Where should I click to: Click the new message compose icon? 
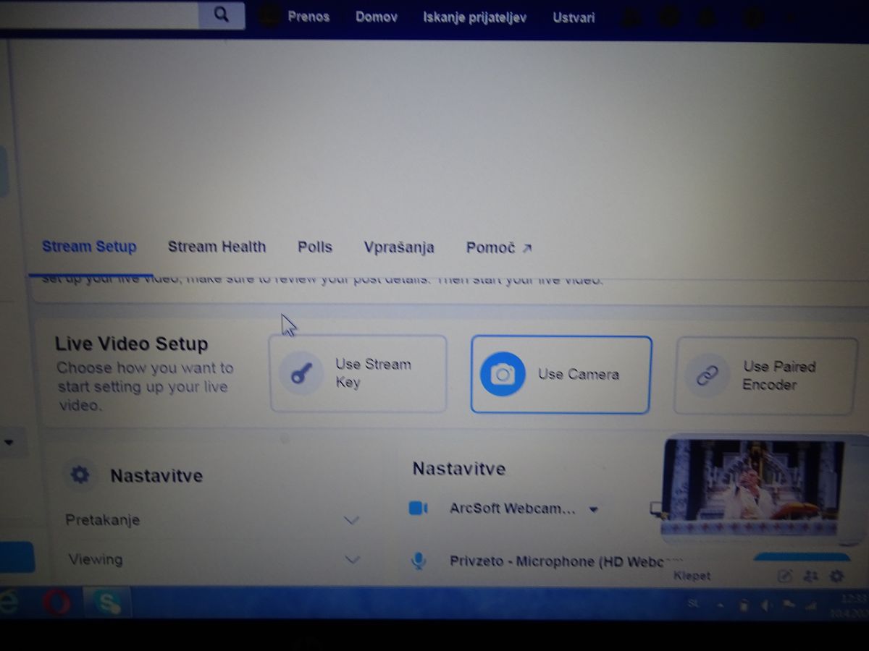tap(784, 576)
